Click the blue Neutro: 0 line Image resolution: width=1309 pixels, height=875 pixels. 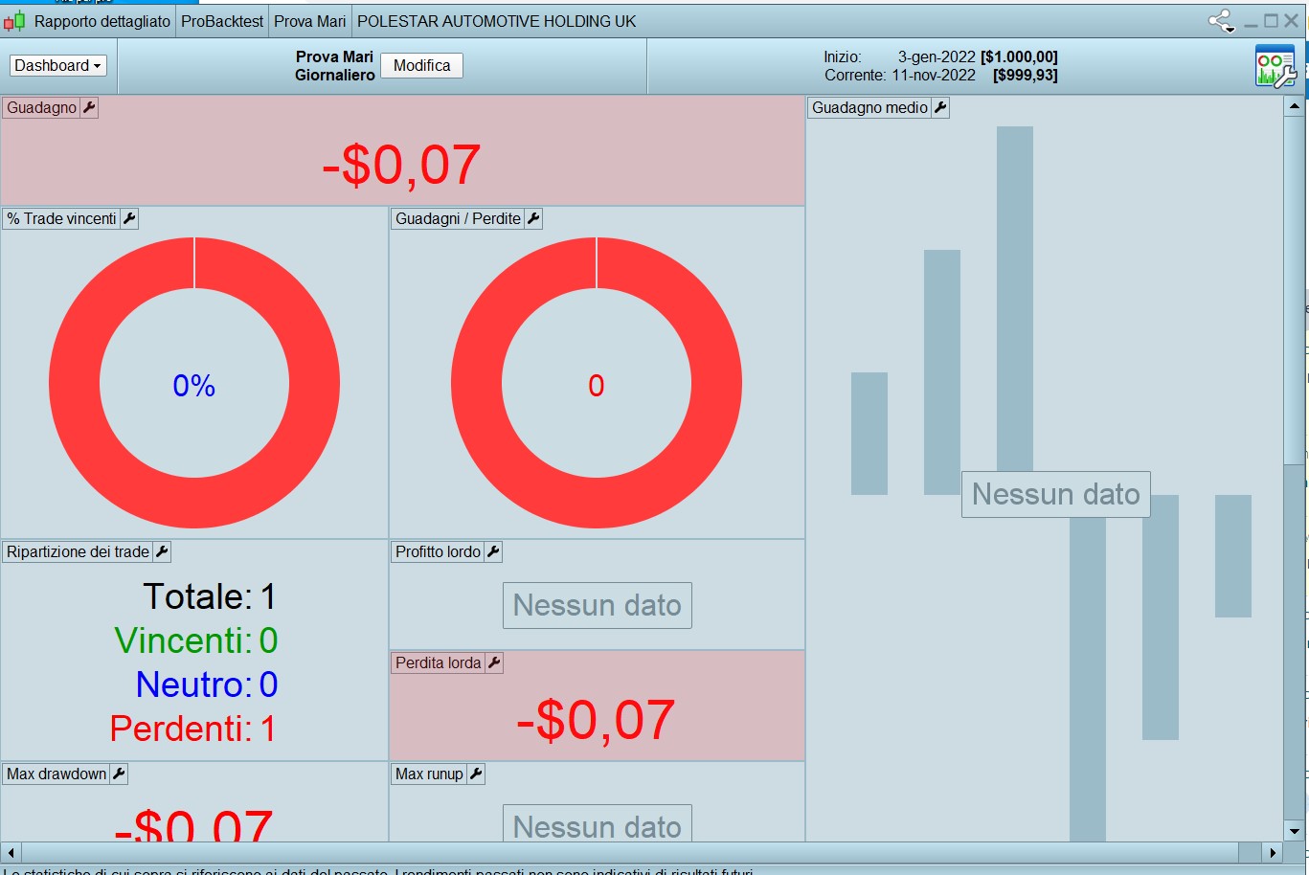tap(207, 684)
